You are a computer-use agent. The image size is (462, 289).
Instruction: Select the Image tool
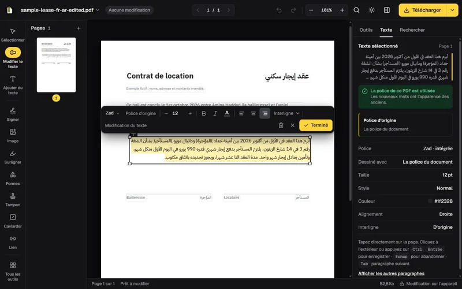(13, 136)
